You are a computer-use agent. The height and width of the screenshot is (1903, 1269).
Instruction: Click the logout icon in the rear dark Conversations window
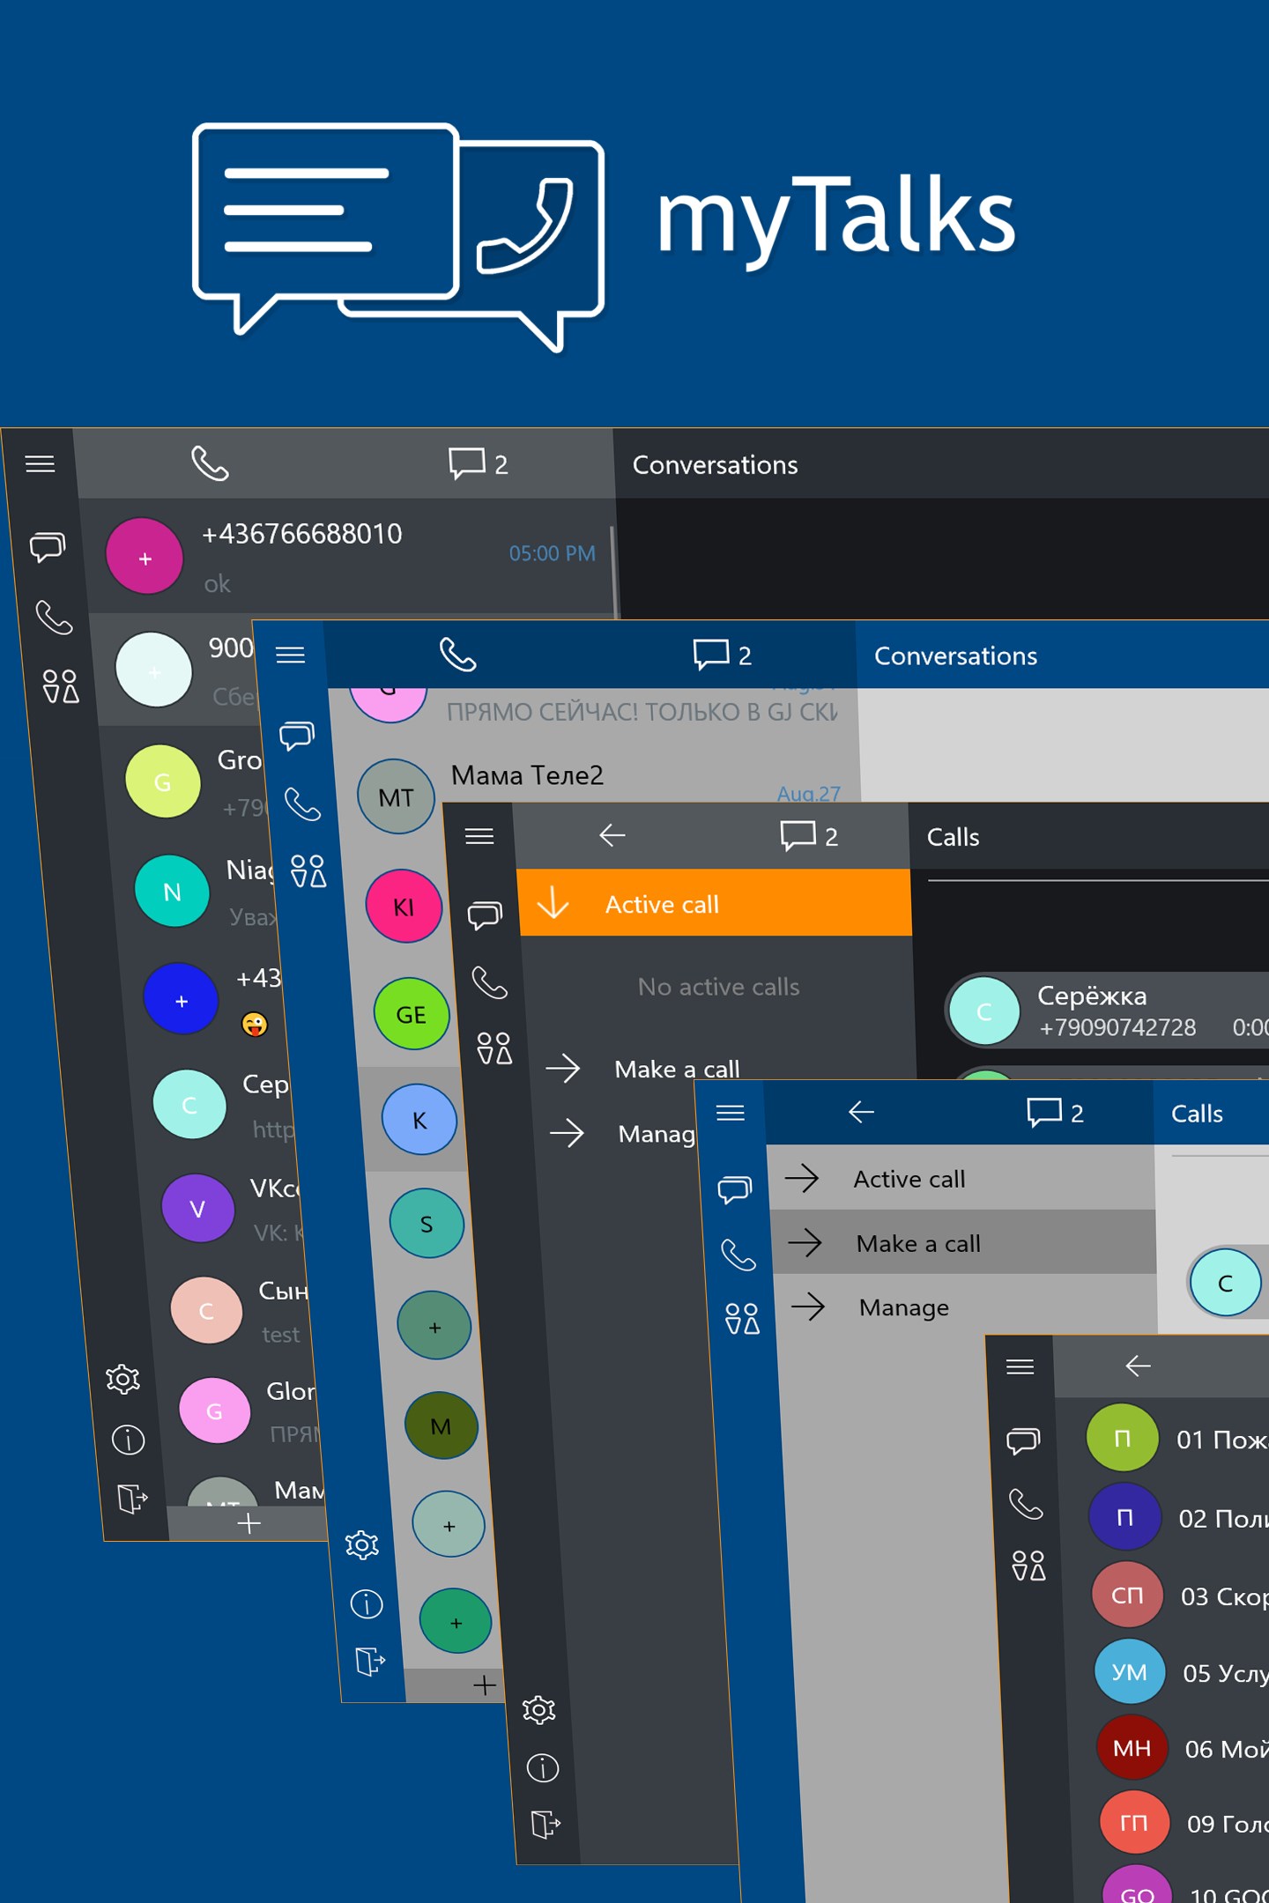click(x=132, y=1498)
